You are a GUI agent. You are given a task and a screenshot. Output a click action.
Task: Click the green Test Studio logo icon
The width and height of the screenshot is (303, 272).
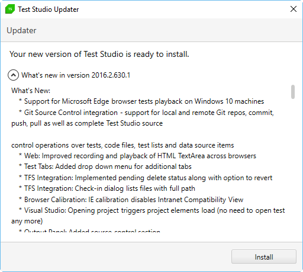(x=10, y=9)
